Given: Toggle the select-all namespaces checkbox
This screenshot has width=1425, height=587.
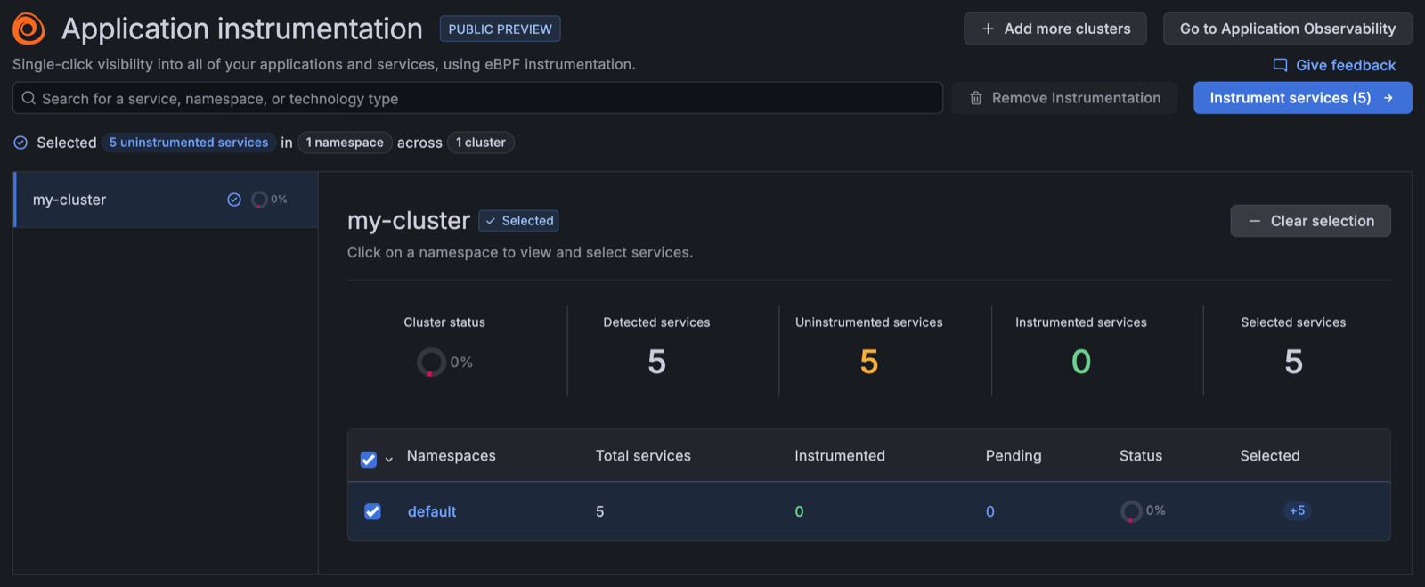Looking at the screenshot, I should coord(369,460).
